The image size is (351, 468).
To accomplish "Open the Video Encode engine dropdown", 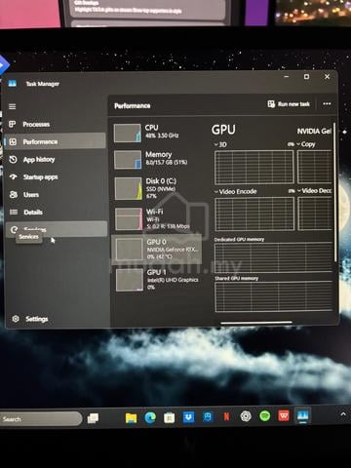I will (236, 191).
